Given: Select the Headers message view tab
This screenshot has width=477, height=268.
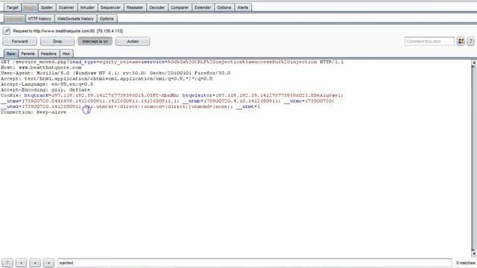Looking at the screenshot, I should [48, 54].
